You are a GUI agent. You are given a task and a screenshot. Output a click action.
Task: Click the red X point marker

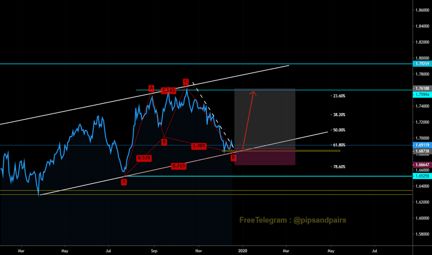tap(124, 182)
